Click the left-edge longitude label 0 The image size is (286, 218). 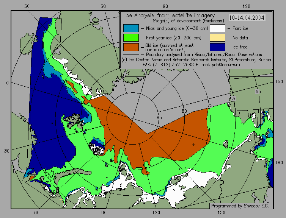pos(7,83)
